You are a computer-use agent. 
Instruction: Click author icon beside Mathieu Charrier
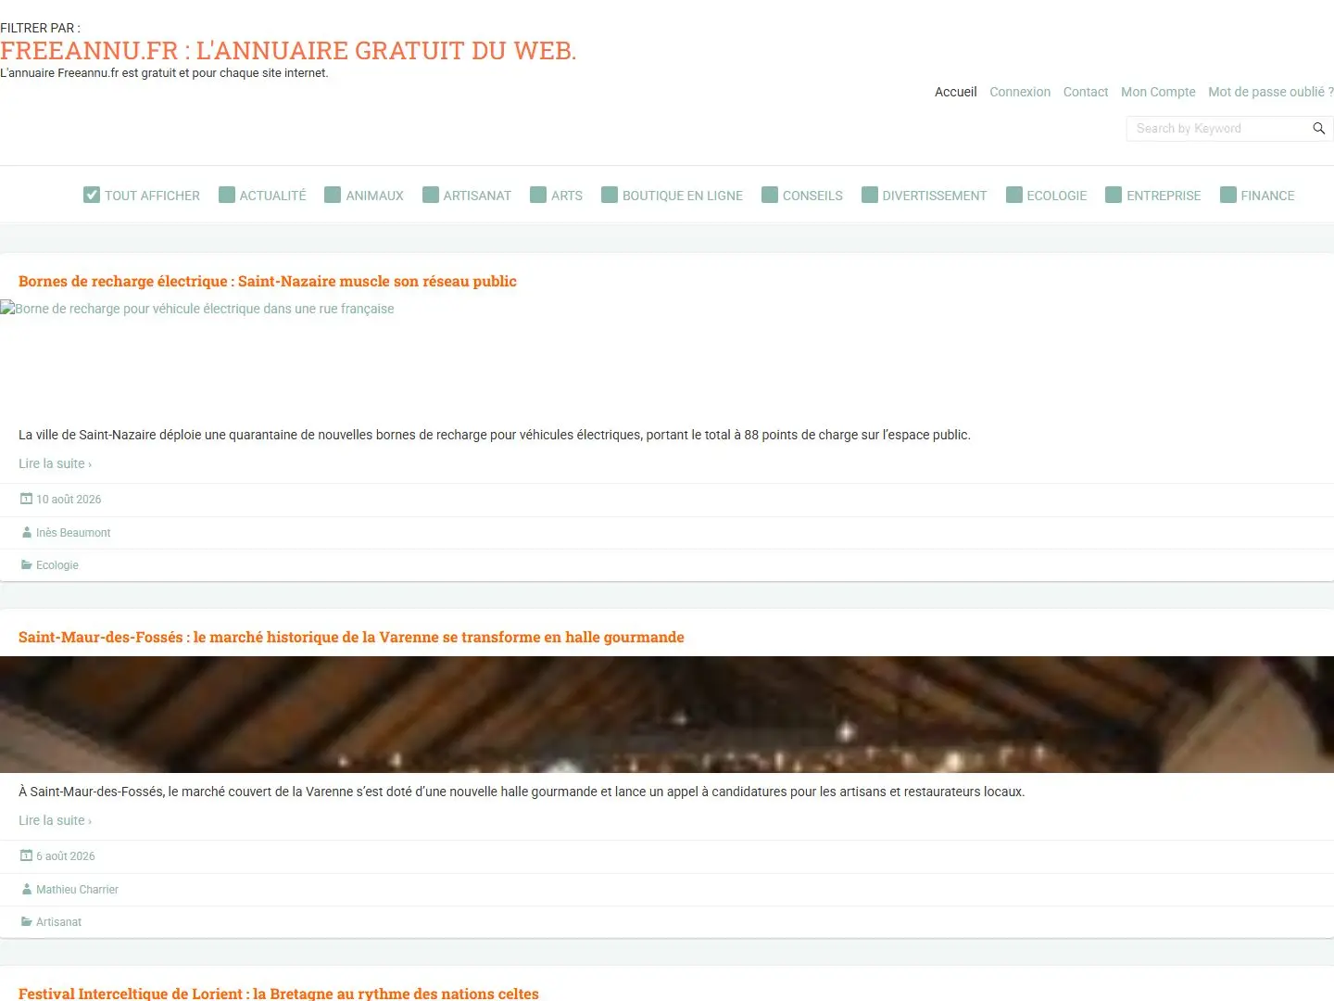(x=27, y=889)
